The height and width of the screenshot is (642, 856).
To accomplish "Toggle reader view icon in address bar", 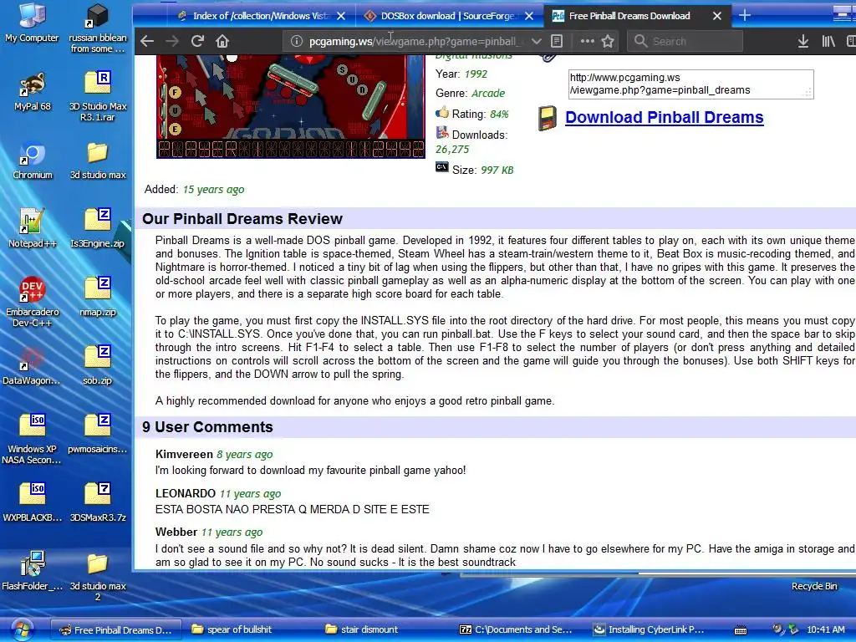I will pyautogui.click(x=556, y=42).
